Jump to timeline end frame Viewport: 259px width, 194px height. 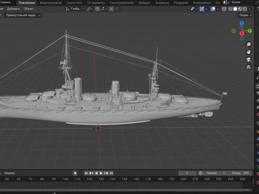pyautogui.click(x=111, y=173)
